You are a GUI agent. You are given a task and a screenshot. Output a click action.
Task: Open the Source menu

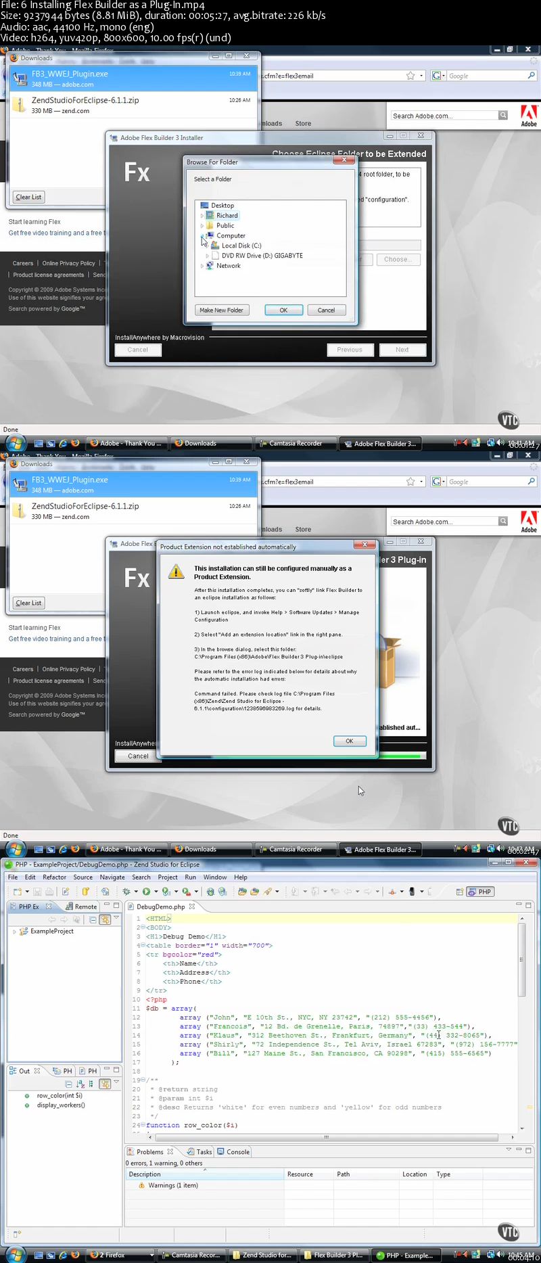pos(83,877)
